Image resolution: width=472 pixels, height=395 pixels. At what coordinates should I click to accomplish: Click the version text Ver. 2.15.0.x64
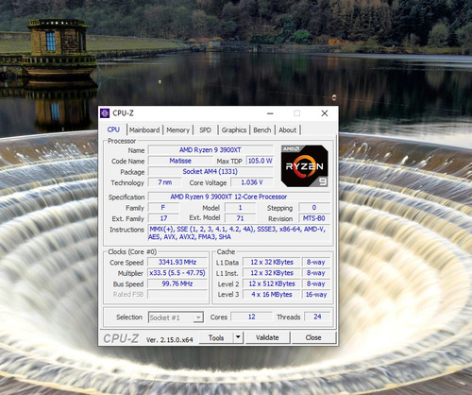[x=169, y=340]
